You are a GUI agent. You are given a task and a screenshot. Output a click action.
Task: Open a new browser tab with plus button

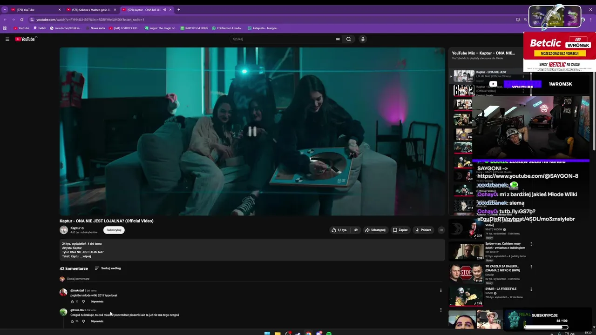tap(179, 9)
